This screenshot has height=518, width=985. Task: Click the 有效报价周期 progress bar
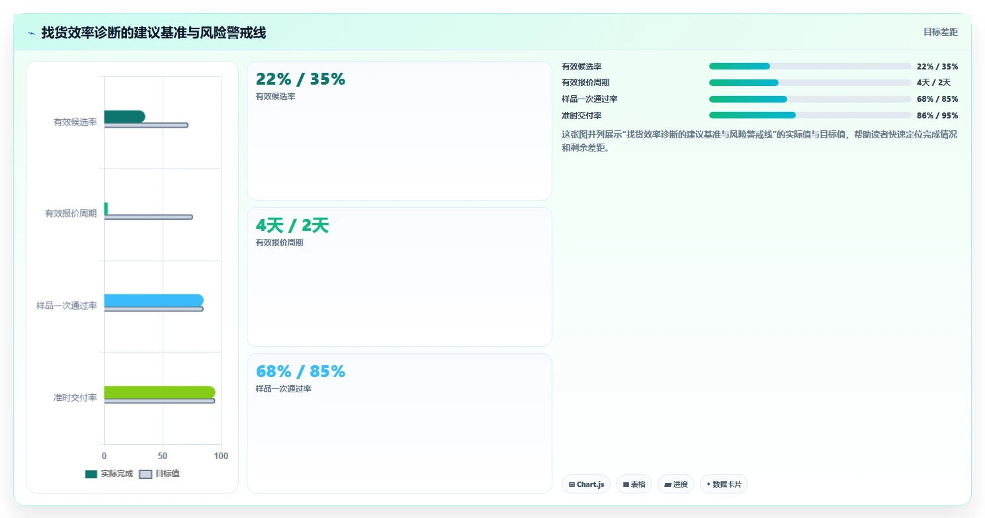[810, 83]
